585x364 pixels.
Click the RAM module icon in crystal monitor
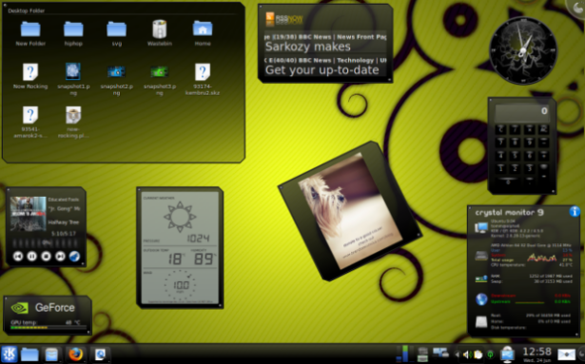pos(481,278)
